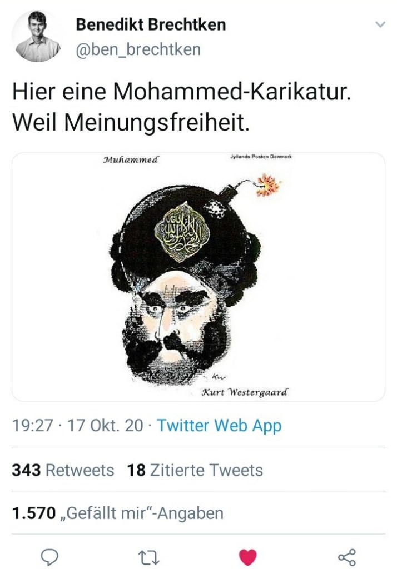Click the Twitter Web App link
397x569 pixels.
pyautogui.click(x=219, y=425)
